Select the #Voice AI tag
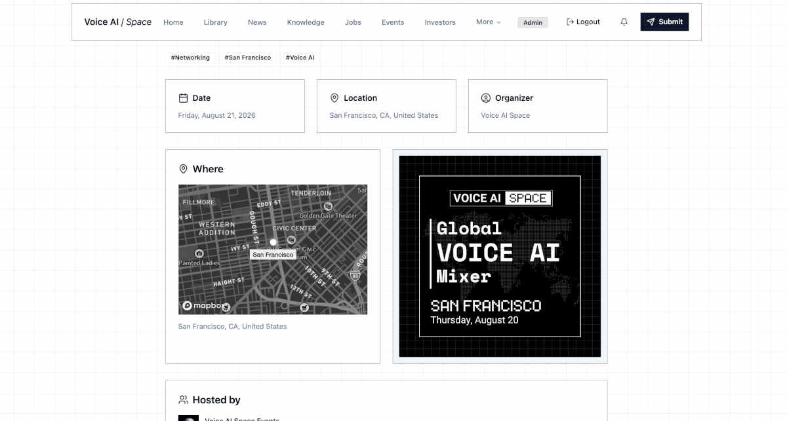This screenshot has height=421, width=787. coord(300,58)
